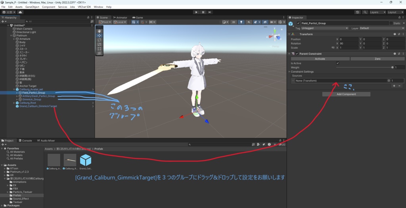
Task: Open the Layout dropdown
Action: [395, 12]
